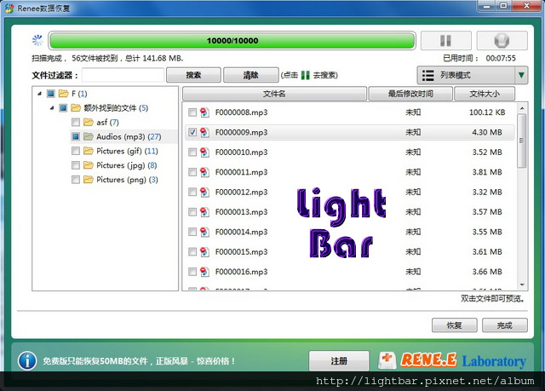Tick the checkbox for F0000015.mp3
Viewport: 545px width, 391px height.
pos(192,251)
